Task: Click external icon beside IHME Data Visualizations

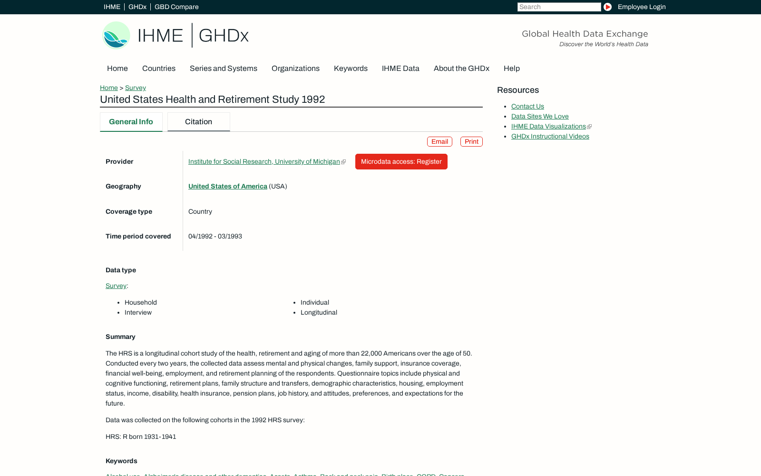Action: (x=589, y=127)
